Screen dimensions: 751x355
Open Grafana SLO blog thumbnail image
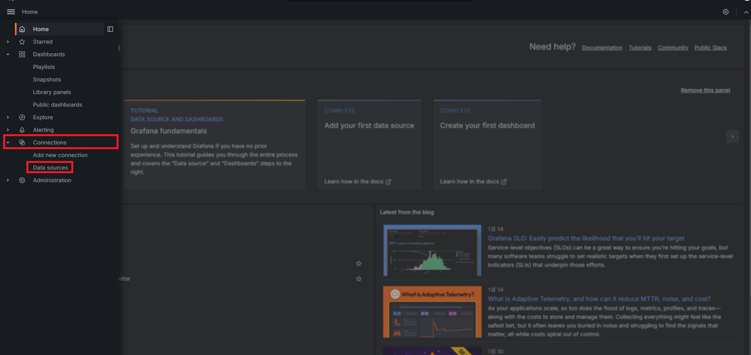coord(432,250)
